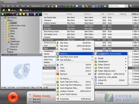Click the iPad device icon in submenu
Viewport: 139px width, 104px height.
click(96, 54)
